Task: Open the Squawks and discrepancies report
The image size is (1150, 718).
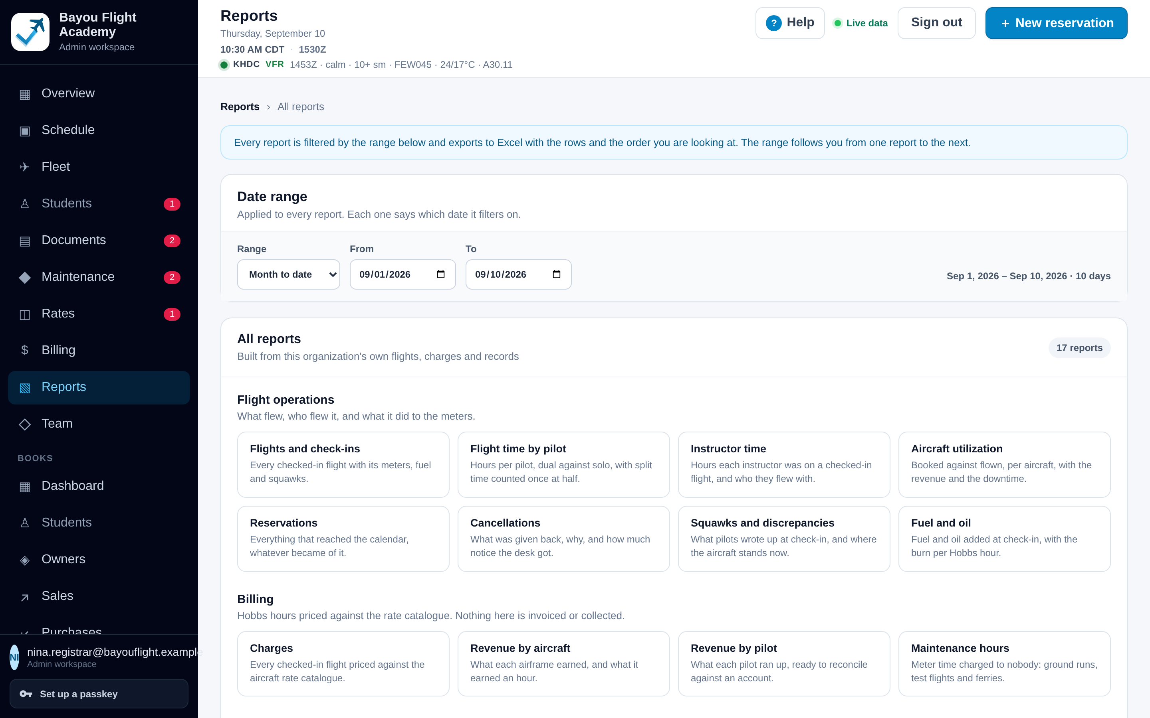Action: (x=784, y=538)
